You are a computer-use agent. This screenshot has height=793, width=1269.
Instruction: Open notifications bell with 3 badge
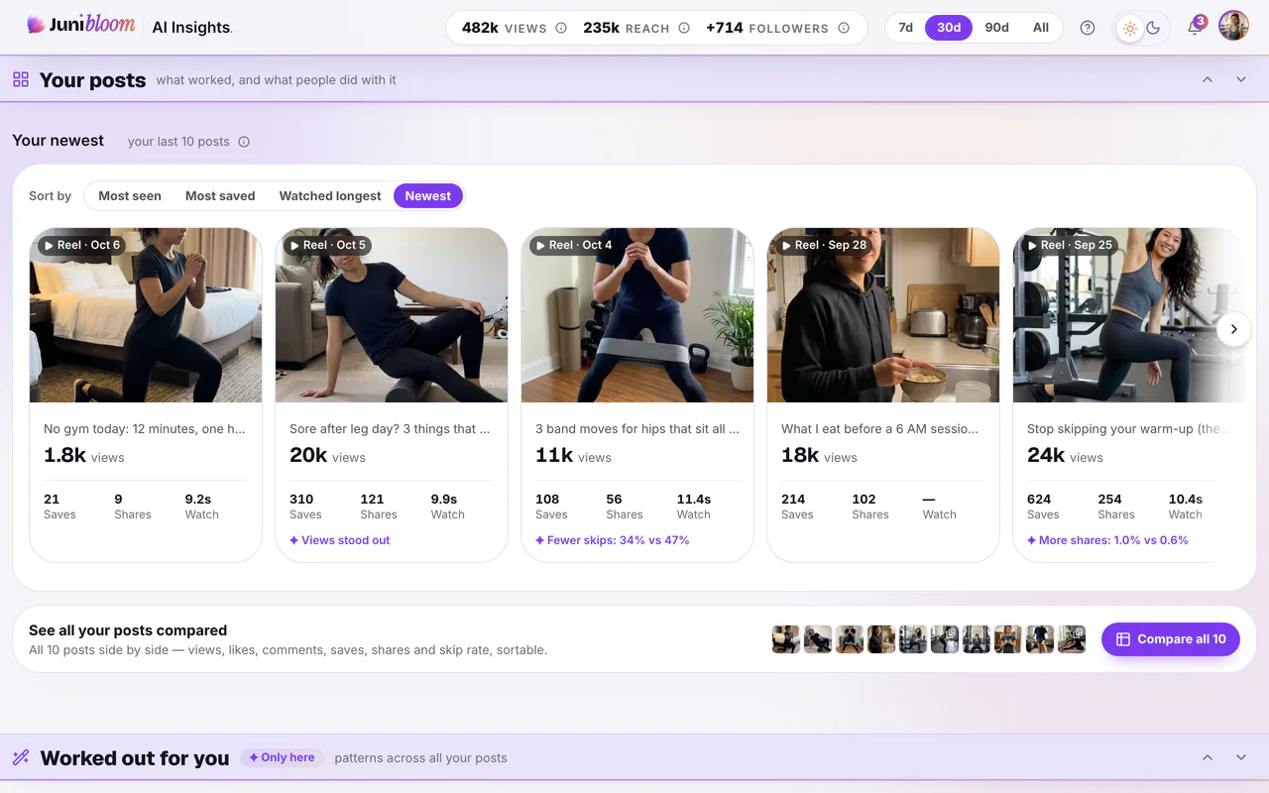[1196, 27]
